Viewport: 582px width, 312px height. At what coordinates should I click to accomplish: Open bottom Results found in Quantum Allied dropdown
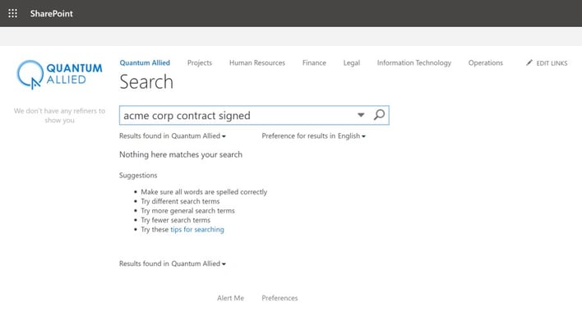click(x=173, y=264)
